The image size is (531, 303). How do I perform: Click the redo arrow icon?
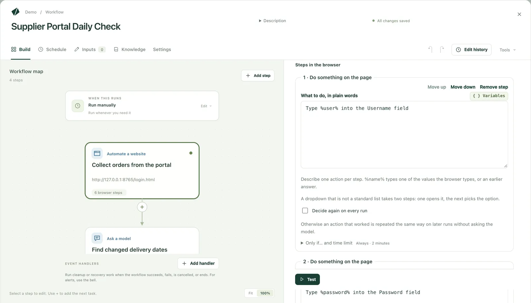(x=442, y=49)
